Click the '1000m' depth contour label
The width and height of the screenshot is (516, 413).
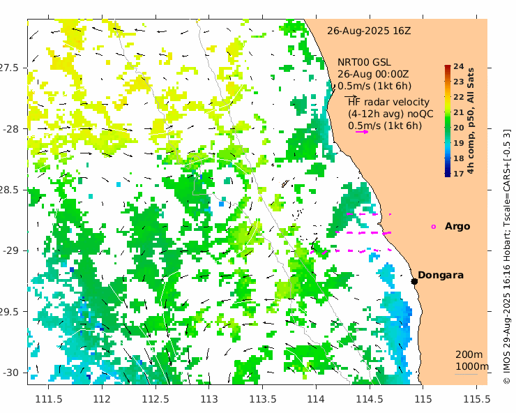(472, 366)
